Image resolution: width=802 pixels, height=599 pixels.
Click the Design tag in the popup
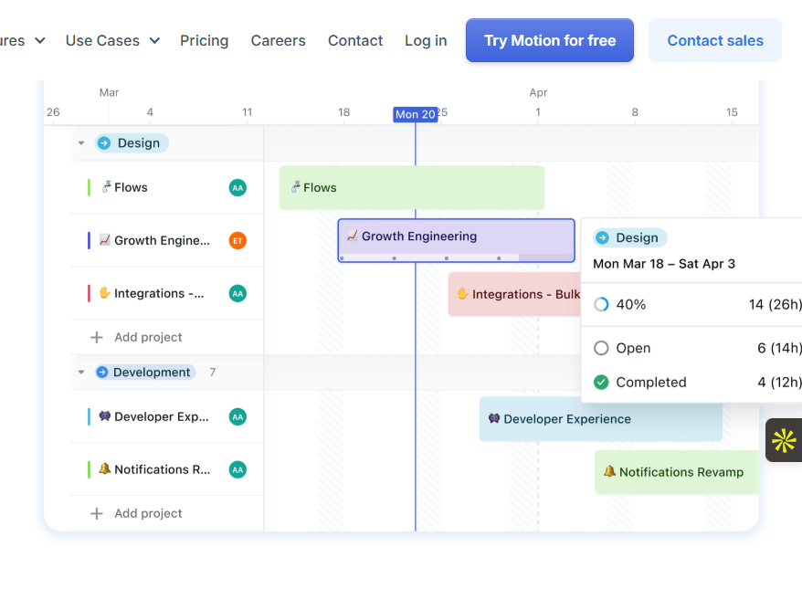tap(630, 237)
